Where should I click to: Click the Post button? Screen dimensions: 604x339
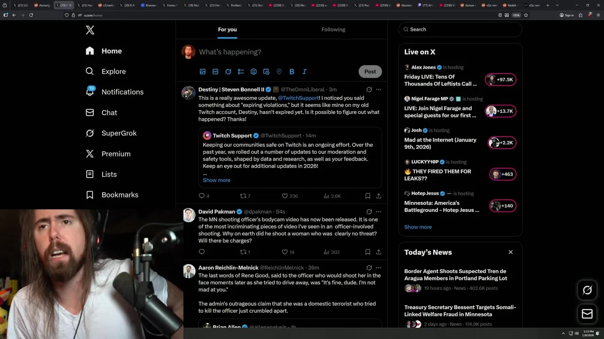point(370,72)
